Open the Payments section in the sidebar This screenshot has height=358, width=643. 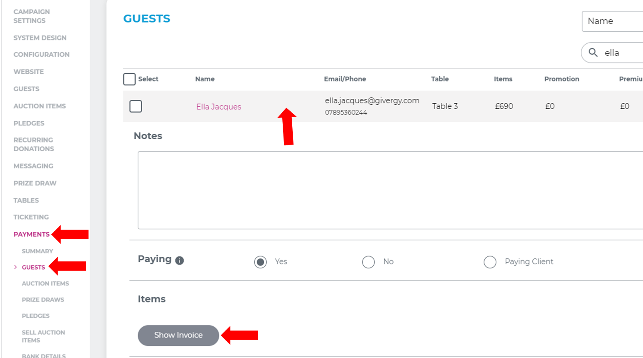point(32,234)
